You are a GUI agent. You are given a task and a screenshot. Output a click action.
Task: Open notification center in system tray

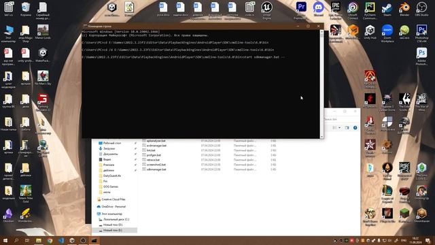pos(428,240)
